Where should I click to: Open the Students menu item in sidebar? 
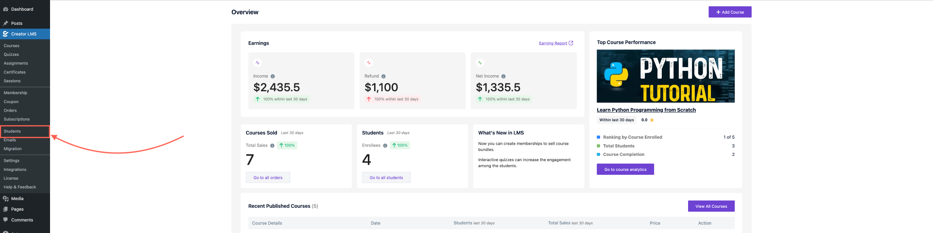(12, 132)
